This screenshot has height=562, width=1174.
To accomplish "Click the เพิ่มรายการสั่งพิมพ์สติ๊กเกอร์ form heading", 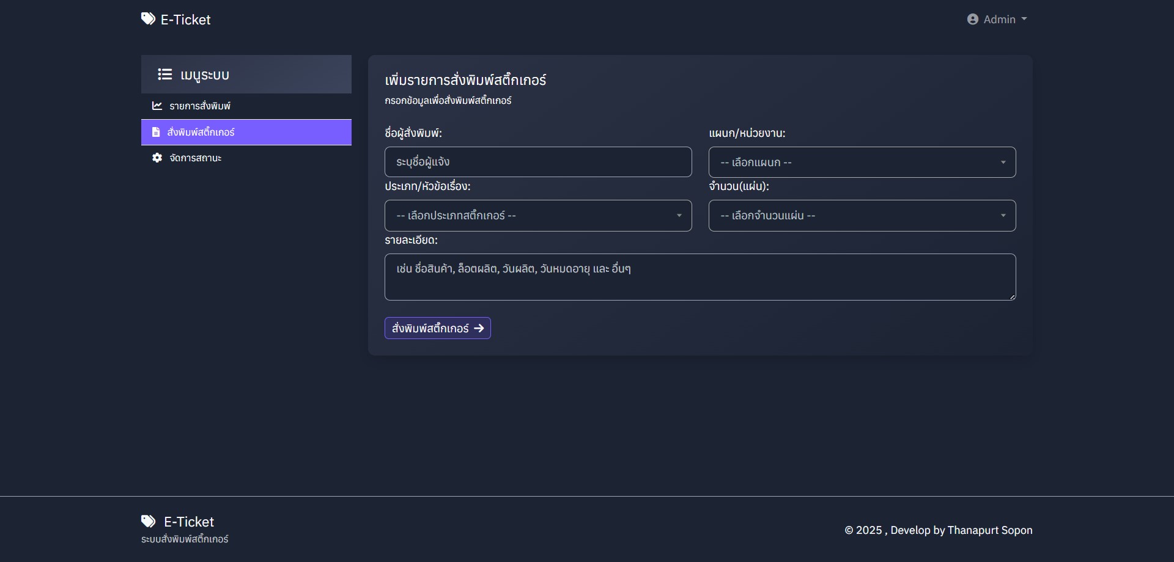I will 465,80.
